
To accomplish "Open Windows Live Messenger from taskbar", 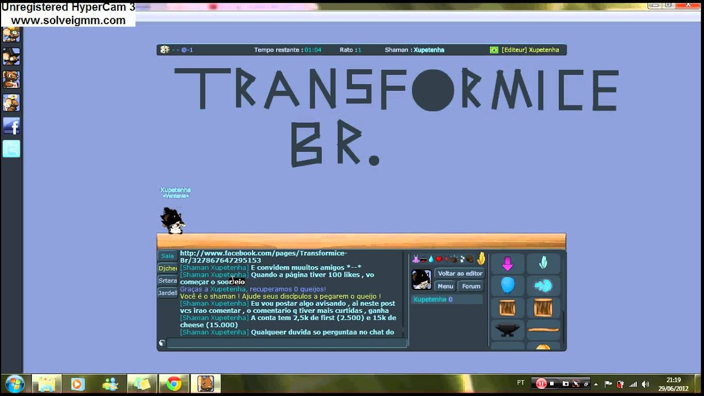I will [x=110, y=383].
